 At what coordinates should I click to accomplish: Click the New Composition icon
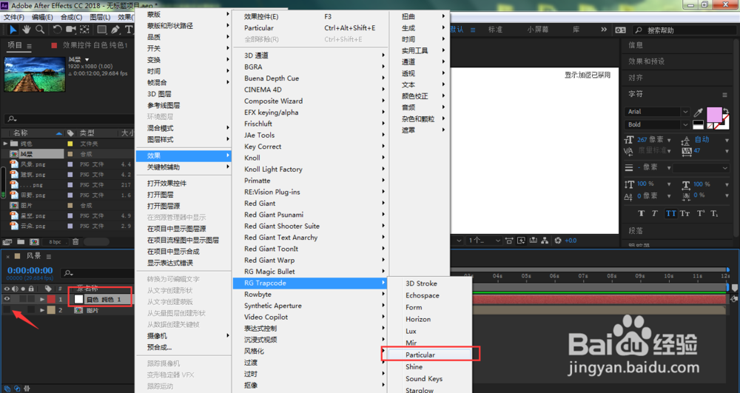pos(34,242)
